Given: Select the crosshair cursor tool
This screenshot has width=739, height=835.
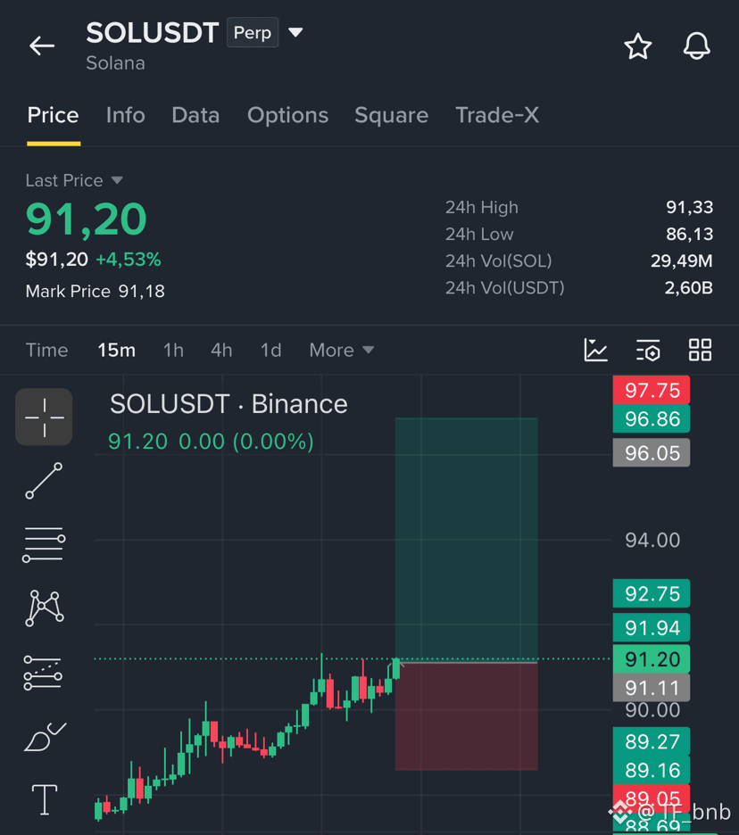Looking at the screenshot, I should (x=45, y=417).
